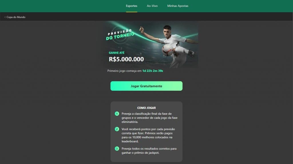The width and height of the screenshot is (293, 164).
Task: Click the first instruction about fase de grupos
Action: (x=149, y=118)
